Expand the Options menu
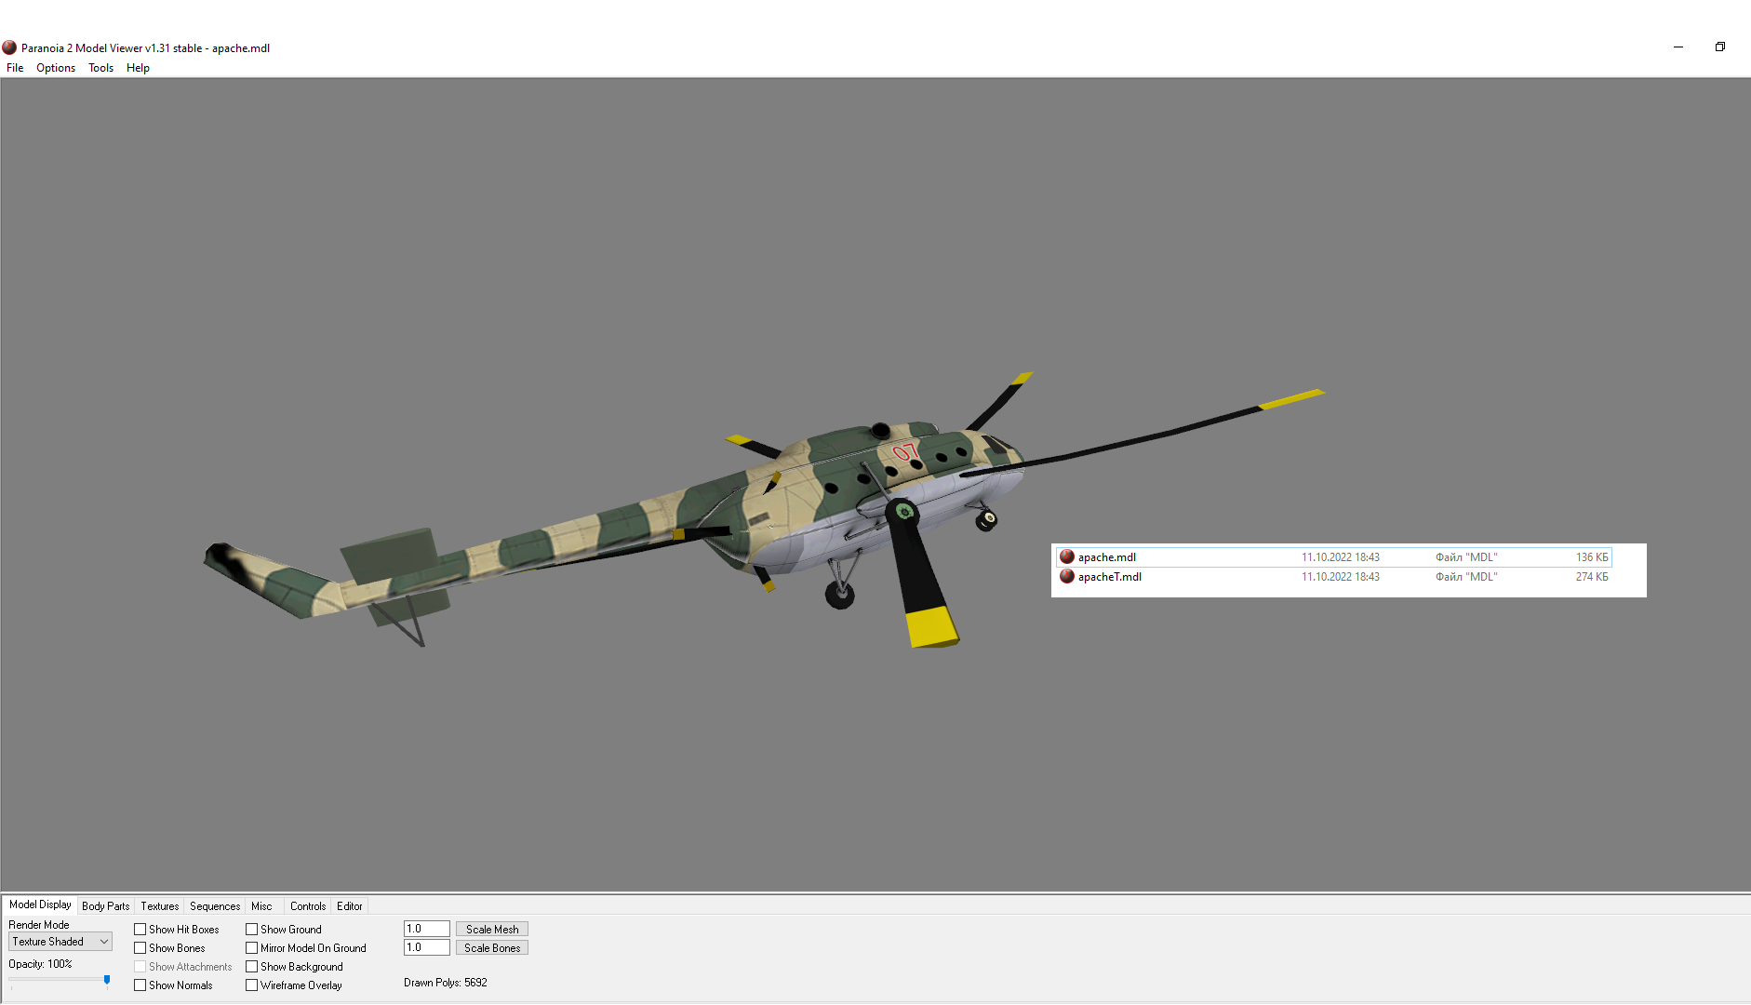Screen dimensions: 1751x1005 click(x=56, y=68)
